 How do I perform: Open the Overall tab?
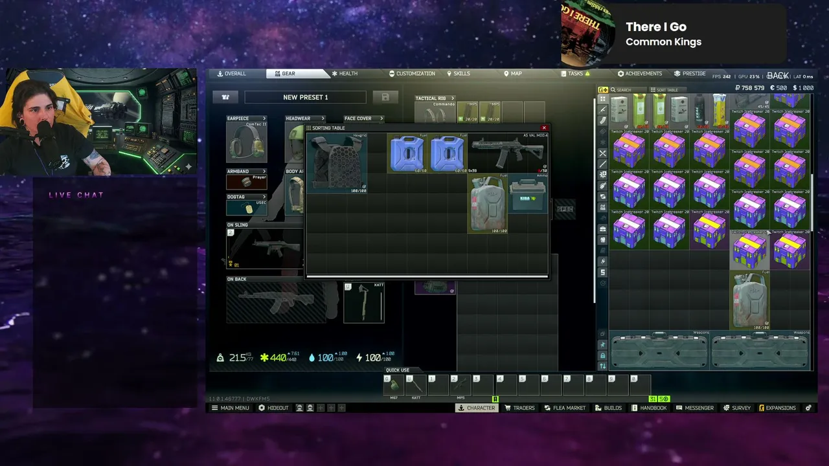232,74
